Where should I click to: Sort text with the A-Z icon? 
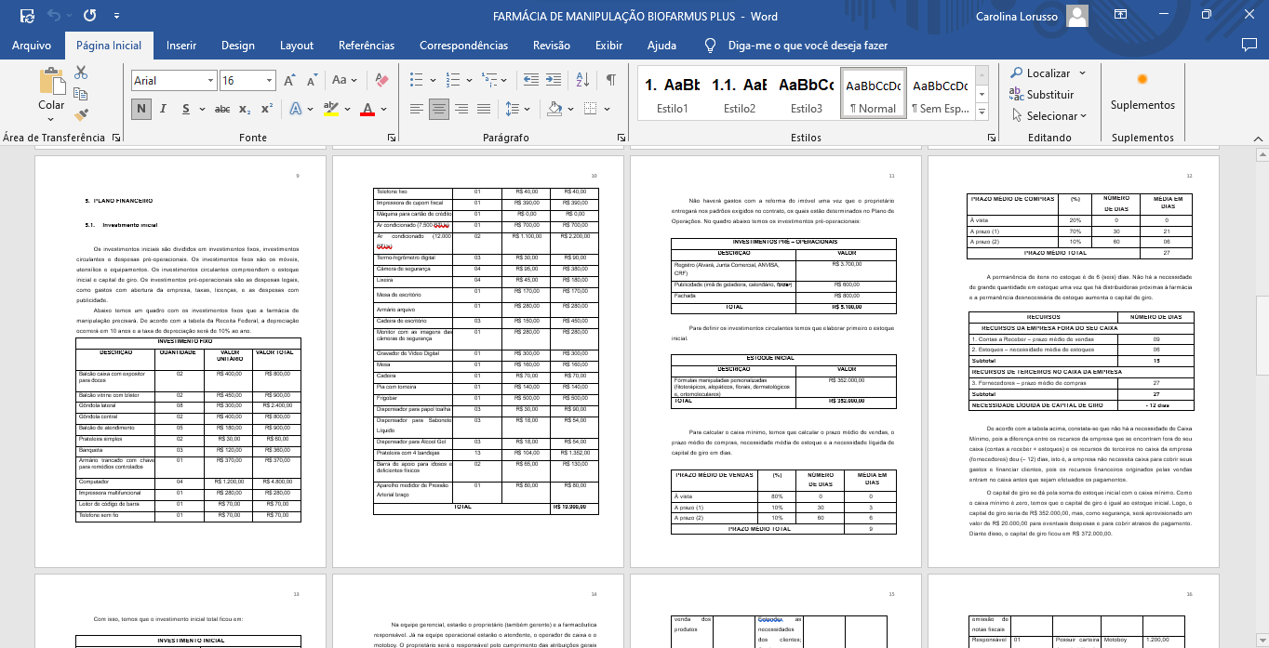(x=584, y=81)
